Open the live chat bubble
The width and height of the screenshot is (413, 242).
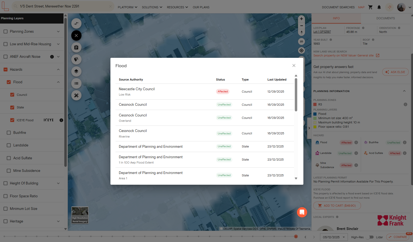302,212
